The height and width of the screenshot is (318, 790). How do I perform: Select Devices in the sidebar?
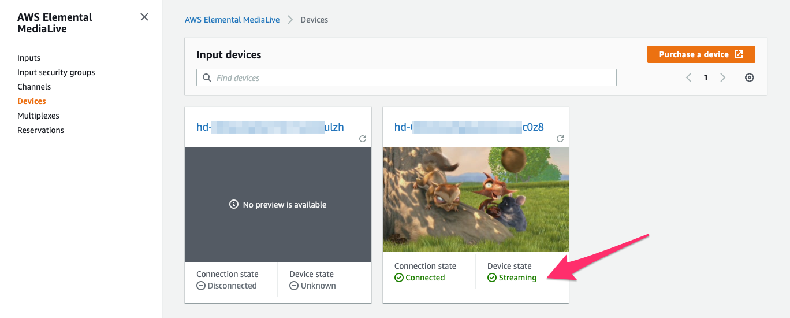32,101
